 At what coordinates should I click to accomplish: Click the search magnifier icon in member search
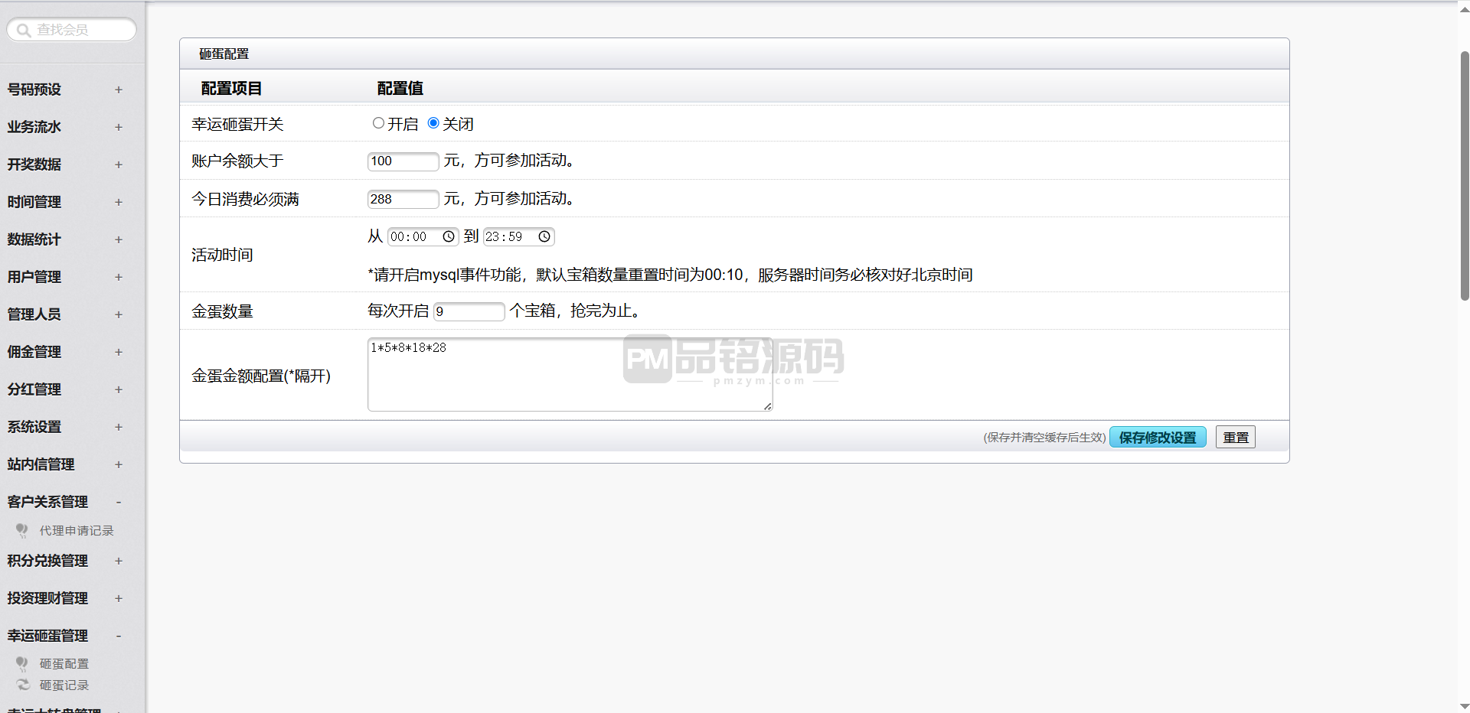coord(24,30)
